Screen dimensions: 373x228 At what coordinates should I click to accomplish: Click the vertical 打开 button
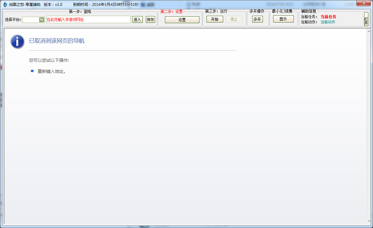point(366,19)
